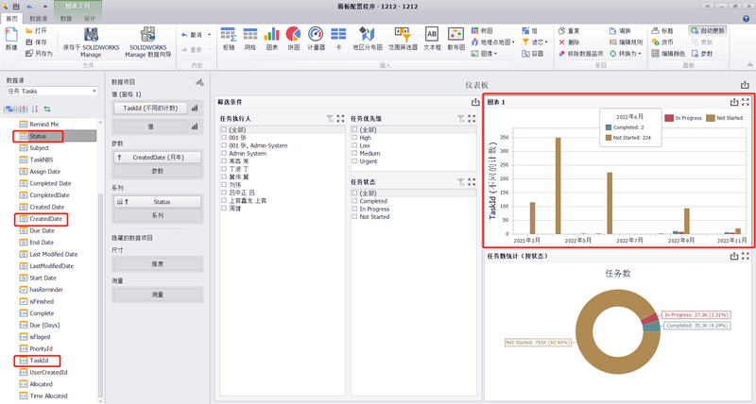Insert a 范围筛选器 range filter

(403, 39)
